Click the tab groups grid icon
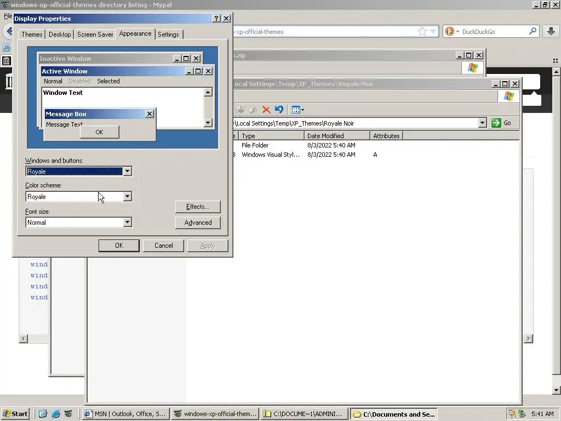The height and width of the screenshot is (421, 561). point(556,60)
